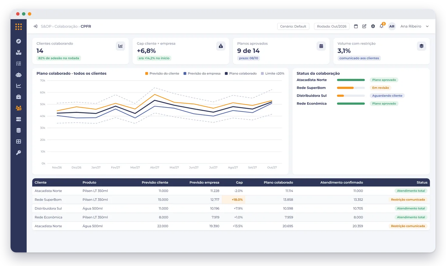Toggle the Limite ±20% legend series

pos(273,73)
